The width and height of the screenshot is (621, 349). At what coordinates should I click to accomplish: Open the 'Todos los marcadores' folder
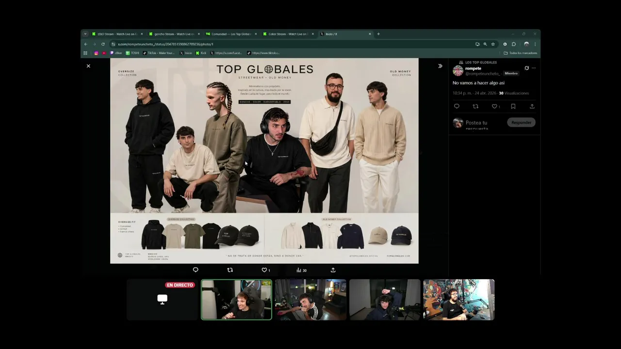pos(520,53)
